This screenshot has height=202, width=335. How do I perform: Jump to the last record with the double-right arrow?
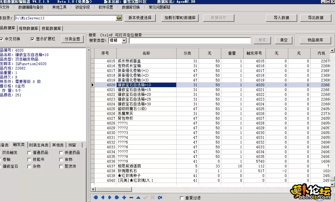(117, 198)
